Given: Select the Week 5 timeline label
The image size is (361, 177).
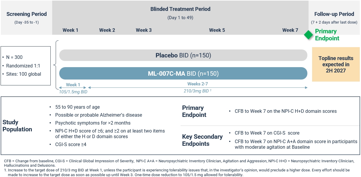Looking at the screenshot, I should (x=217, y=30).
